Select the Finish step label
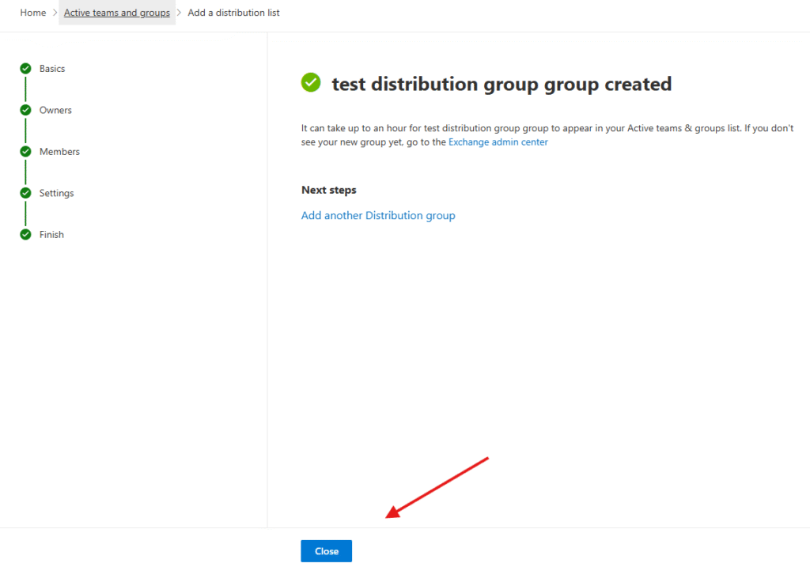 (51, 234)
